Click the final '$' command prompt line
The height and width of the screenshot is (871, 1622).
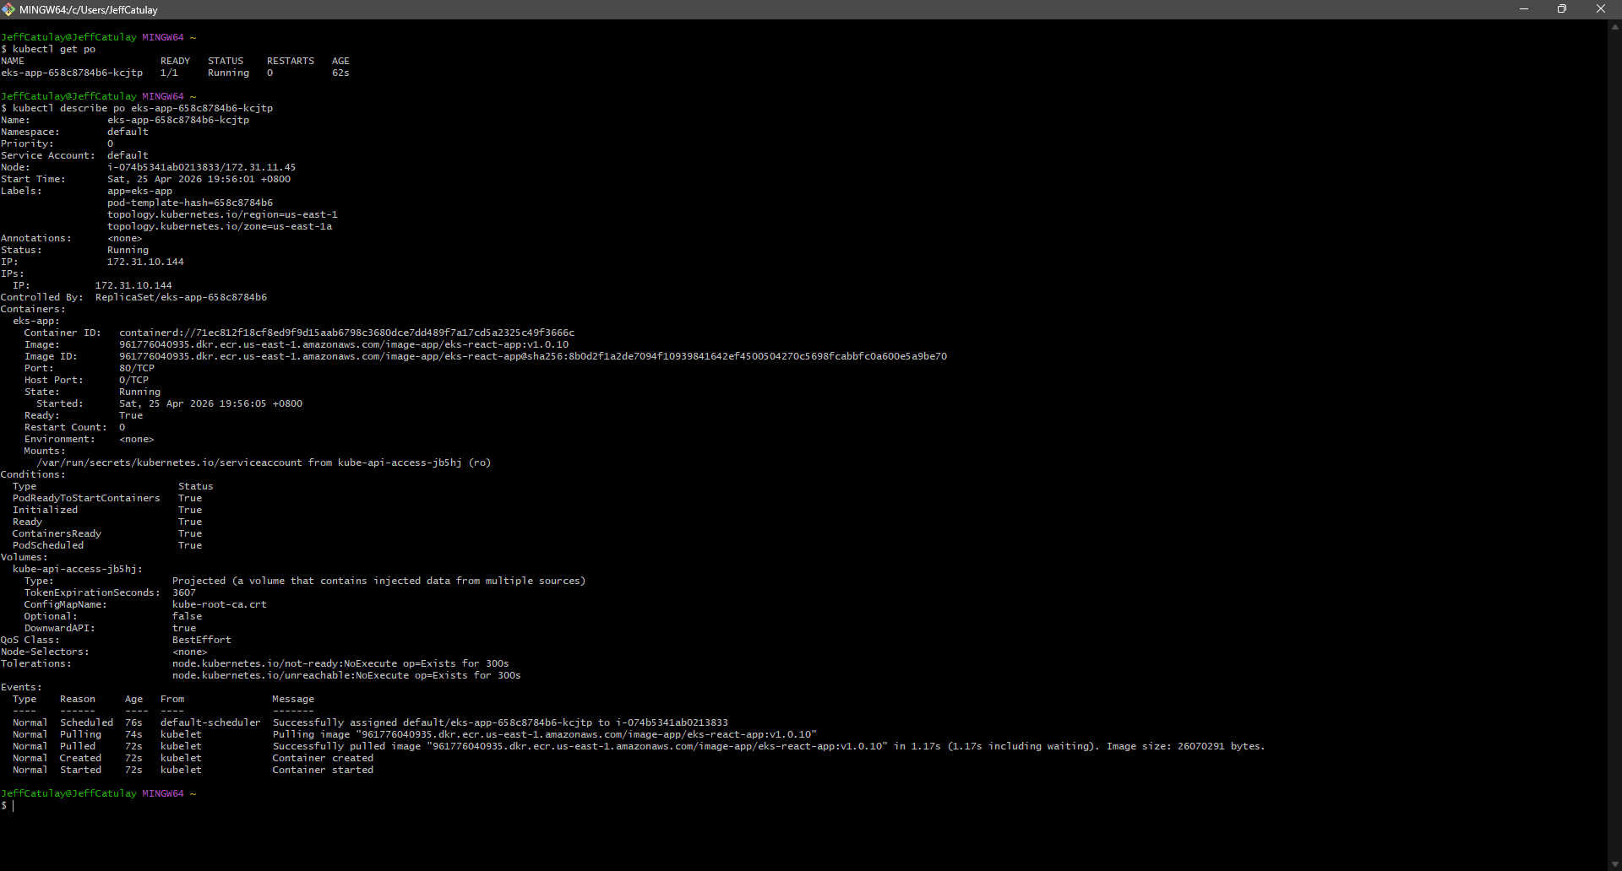(x=8, y=805)
